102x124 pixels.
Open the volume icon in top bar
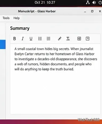click(94, 3)
